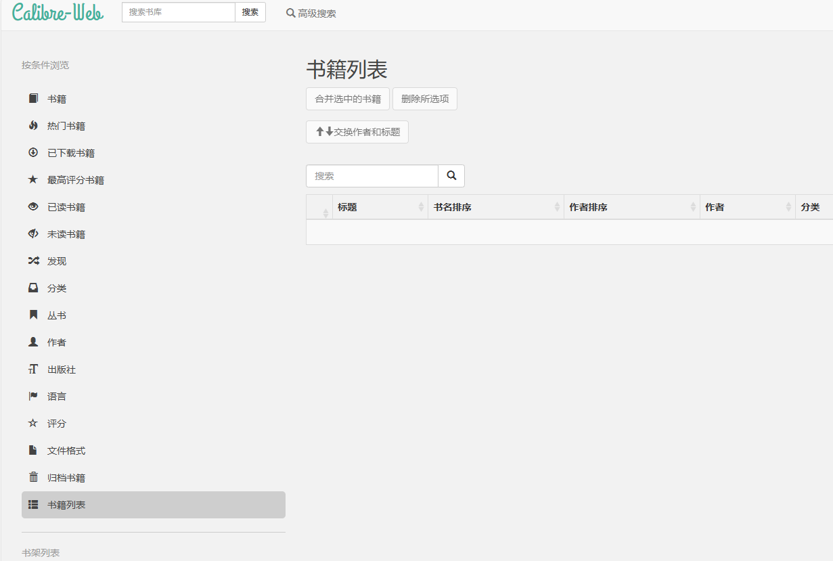Click the book icon beside 书籍
Screen dimensions: 833x561
pyautogui.click(x=33, y=99)
